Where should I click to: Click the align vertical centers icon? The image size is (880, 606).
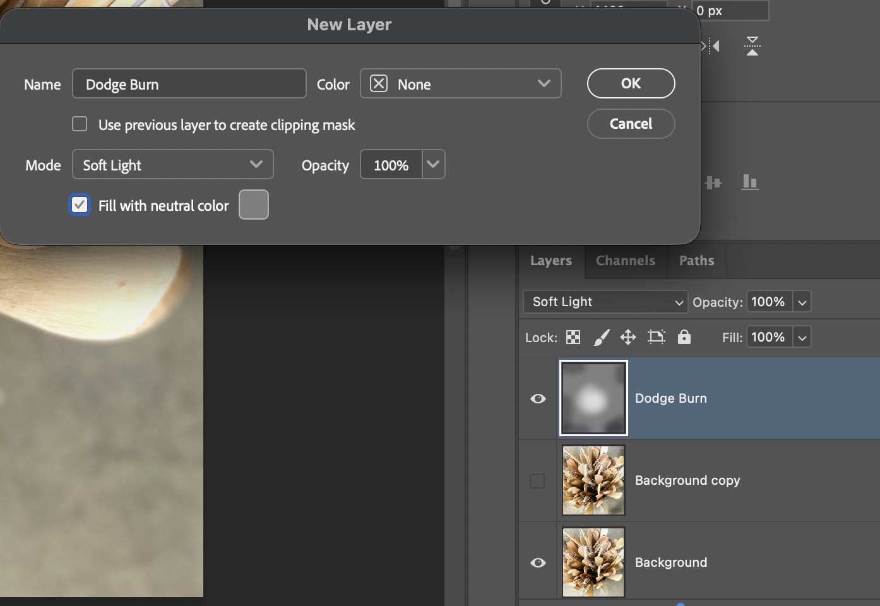pos(713,182)
